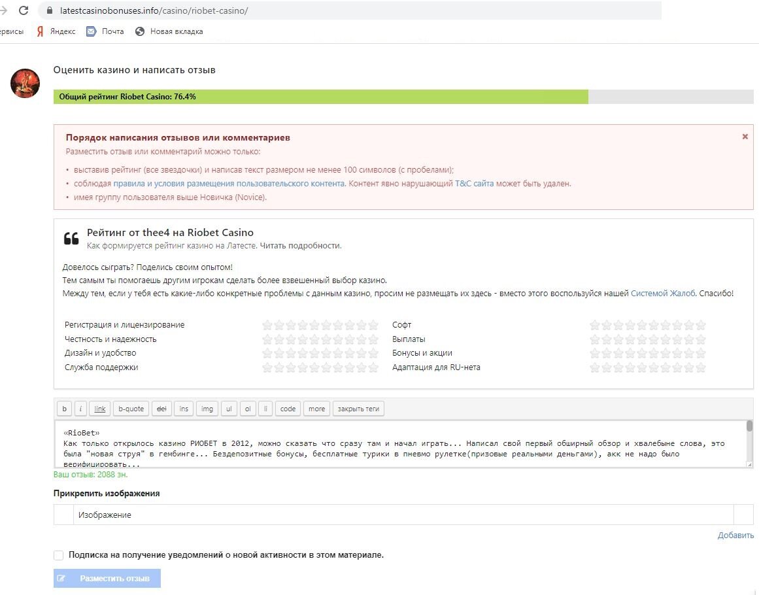Screen dimensions: 759x595
Task: Open the Почта bookmark
Action: [x=105, y=31]
